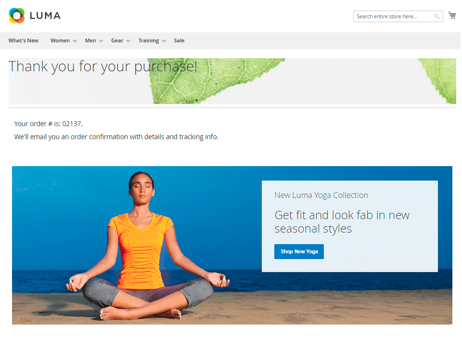Click the Luma logo
The width and height of the screenshot is (462, 339).
pyautogui.click(x=35, y=15)
